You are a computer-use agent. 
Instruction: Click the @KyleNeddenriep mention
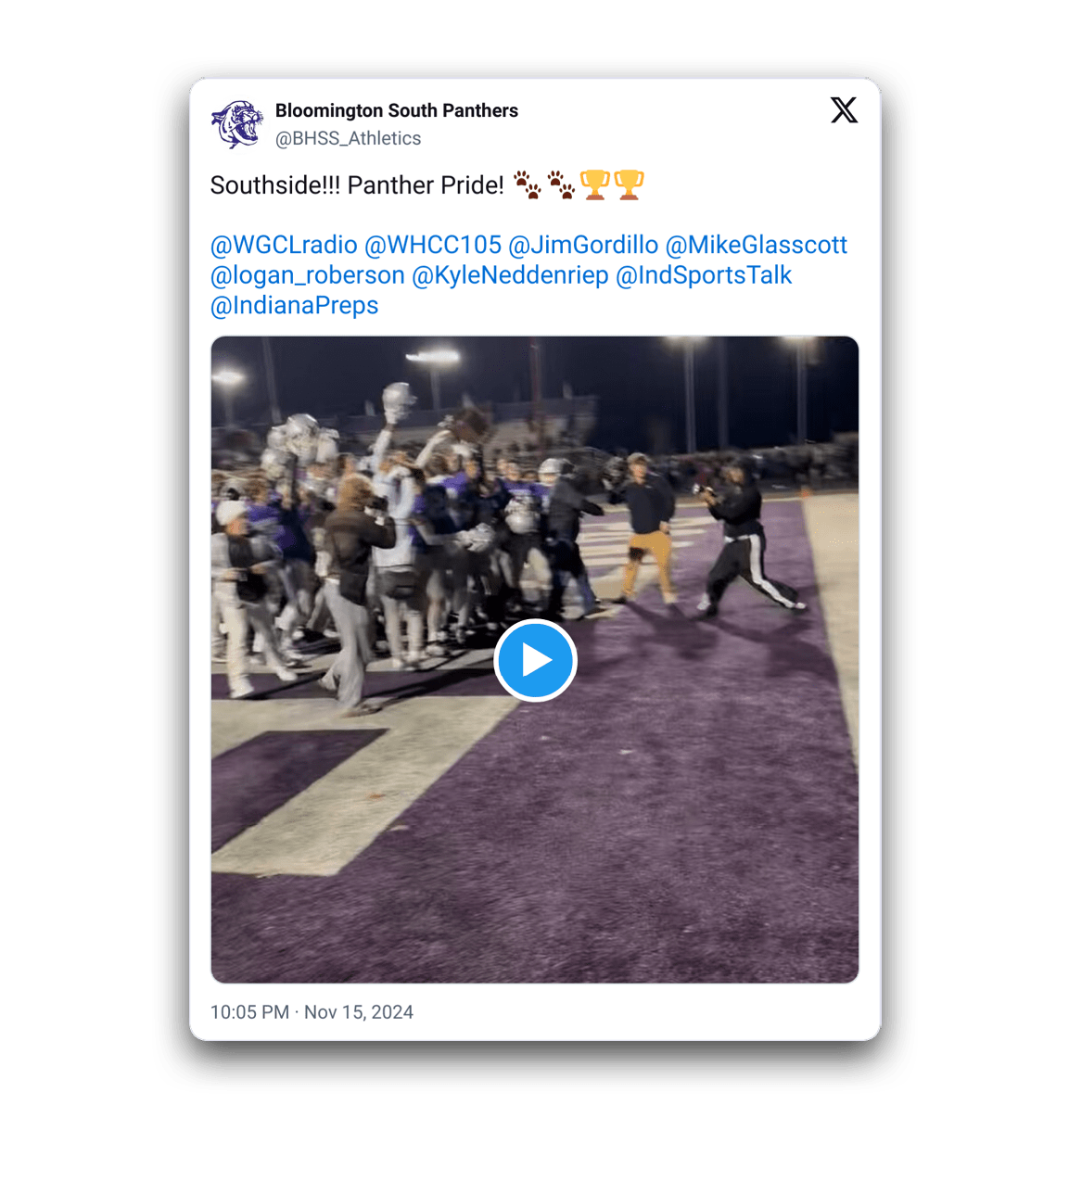tap(510, 275)
